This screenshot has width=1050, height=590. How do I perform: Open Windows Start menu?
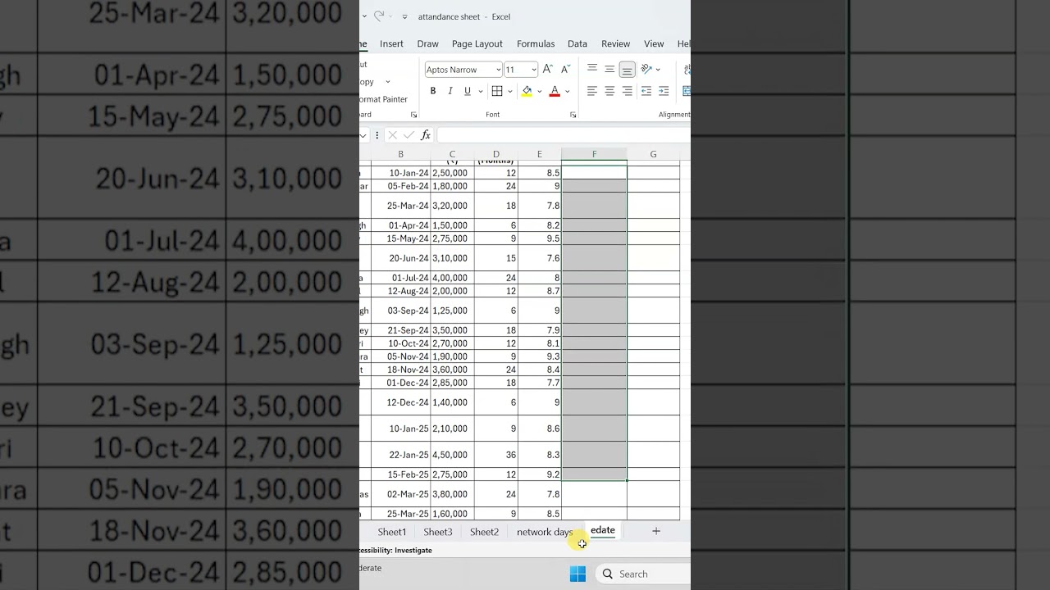(x=578, y=574)
